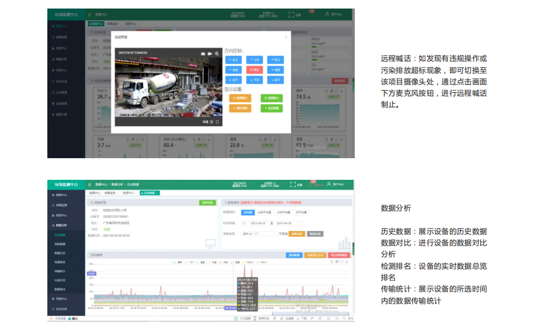Change video quality via 标清 selector
Image resolution: width=539 pixels, height=334 pixels.
205,122
